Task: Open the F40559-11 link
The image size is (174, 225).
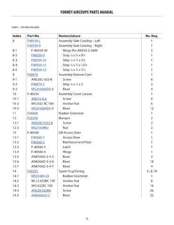Action: (x=39, y=65)
